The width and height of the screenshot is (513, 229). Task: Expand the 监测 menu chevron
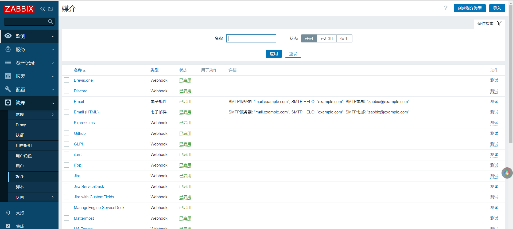[x=53, y=36]
